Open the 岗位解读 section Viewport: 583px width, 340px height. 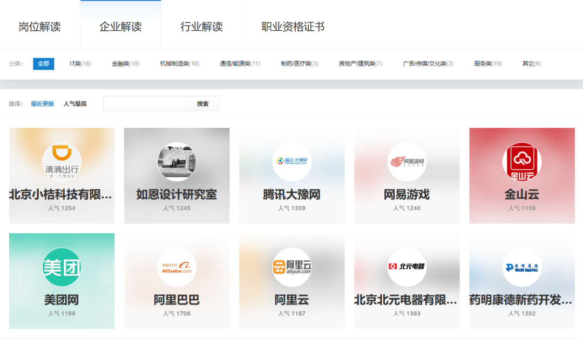pos(39,25)
